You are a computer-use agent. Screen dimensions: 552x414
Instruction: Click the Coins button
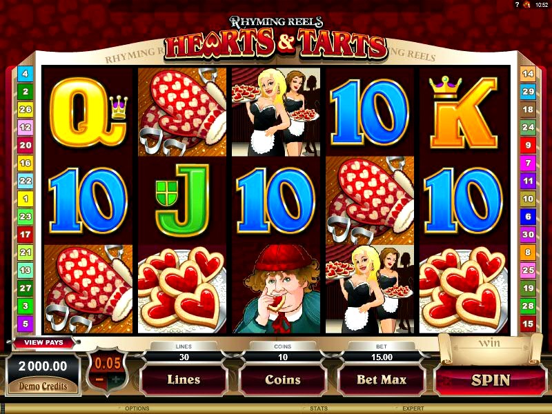tap(283, 380)
